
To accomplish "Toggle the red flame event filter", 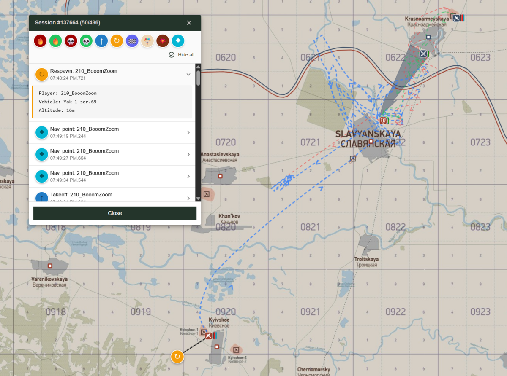I will click(x=40, y=41).
